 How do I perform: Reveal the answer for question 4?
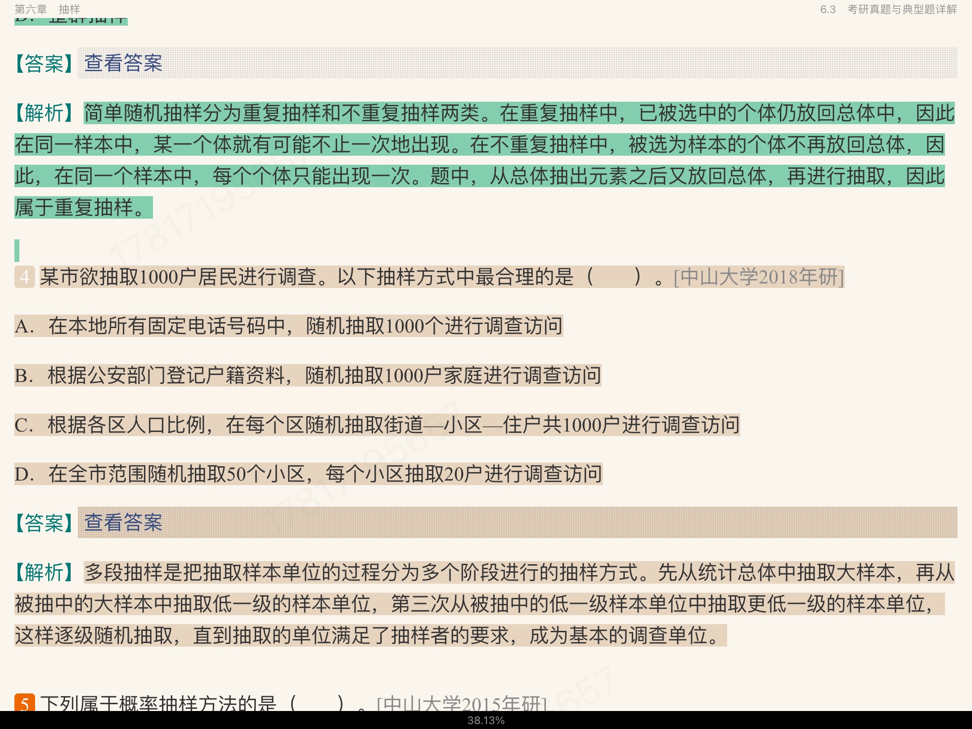click(123, 522)
